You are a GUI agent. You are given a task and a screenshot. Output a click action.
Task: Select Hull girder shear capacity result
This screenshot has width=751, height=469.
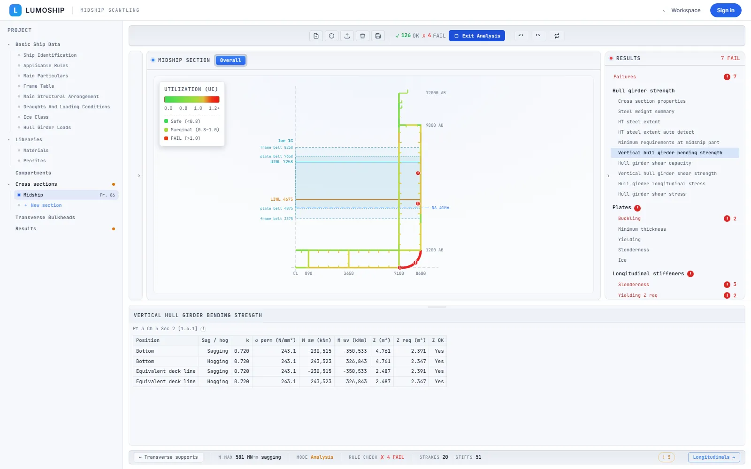tap(654, 163)
